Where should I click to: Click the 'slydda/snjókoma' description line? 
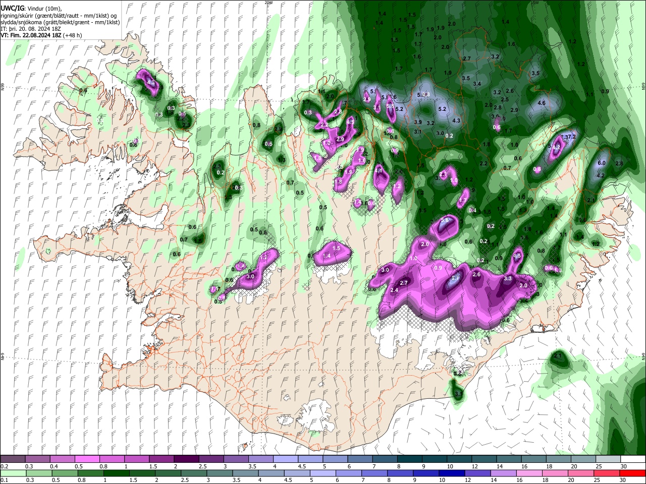pyautogui.click(x=61, y=22)
